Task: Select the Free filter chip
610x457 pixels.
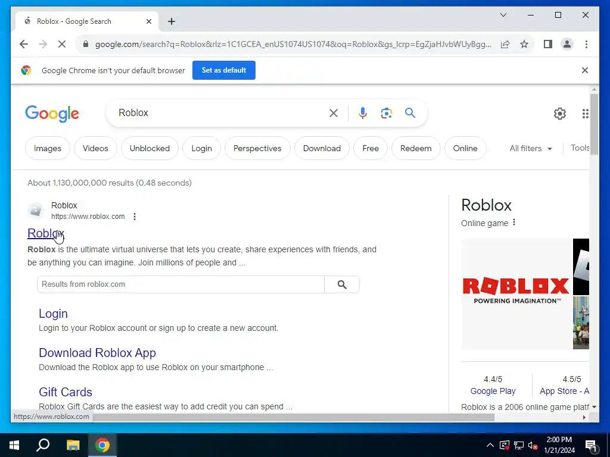Action: pyautogui.click(x=371, y=148)
